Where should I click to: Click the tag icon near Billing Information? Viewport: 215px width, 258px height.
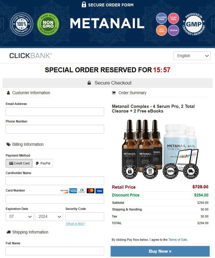point(8,144)
